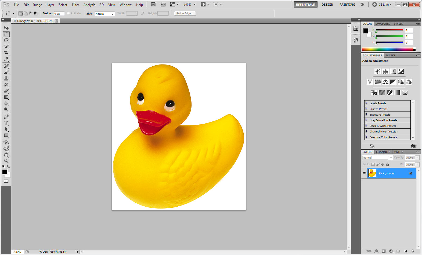
Task: Select the Lasso tool
Action: 6,40
